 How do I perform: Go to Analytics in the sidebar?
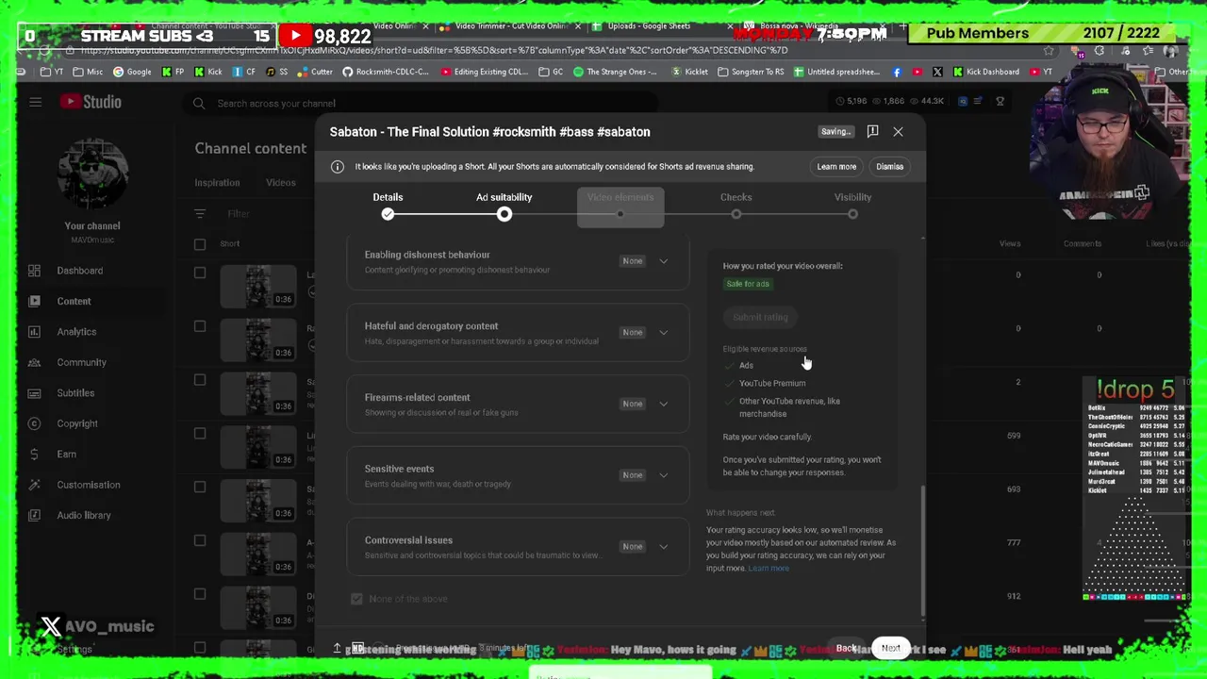click(x=76, y=332)
